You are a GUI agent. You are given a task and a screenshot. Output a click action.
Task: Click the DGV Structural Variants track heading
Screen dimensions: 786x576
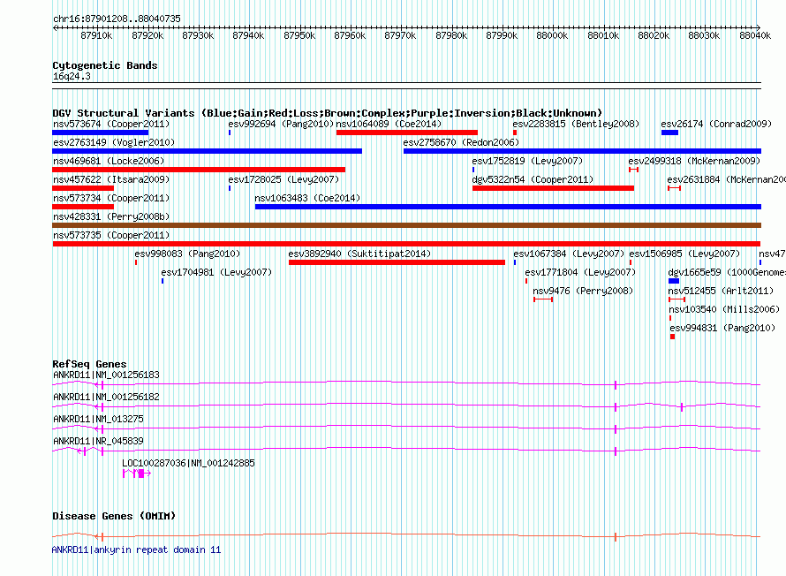pyautogui.click(x=328, y=113)
